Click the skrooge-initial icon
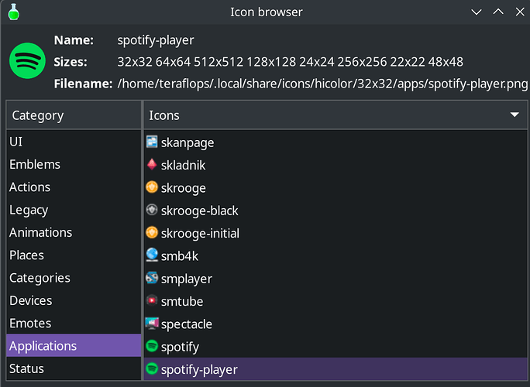The image size is (530, 387). click(x=152, y=232)
